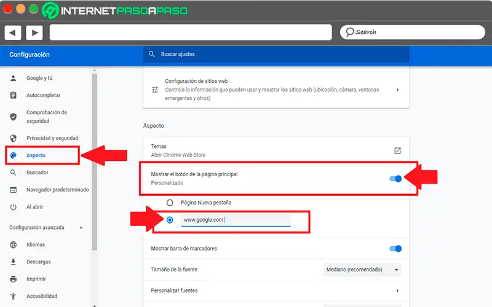The width and height of the screenshot is (492, 307).
Task: Click the shield check icon for Comprobación de seguridad
Action: [x=13, y=117]
